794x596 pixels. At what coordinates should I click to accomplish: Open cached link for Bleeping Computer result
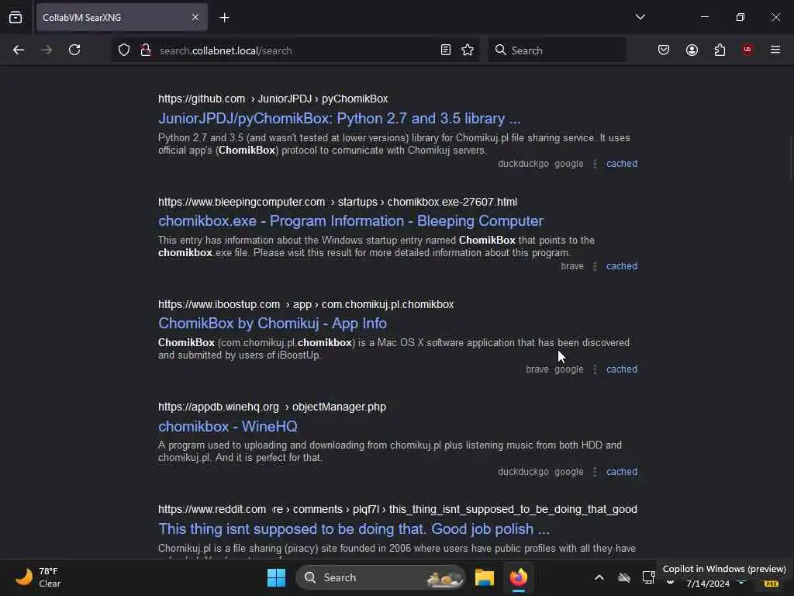(x=622, y=266)
